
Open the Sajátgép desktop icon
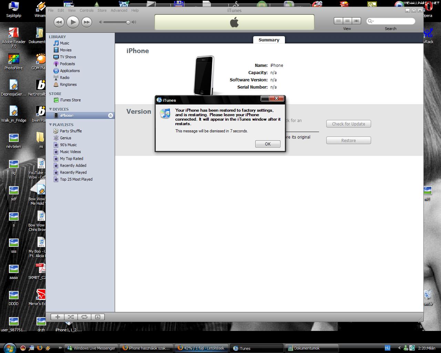click(14, 10)
